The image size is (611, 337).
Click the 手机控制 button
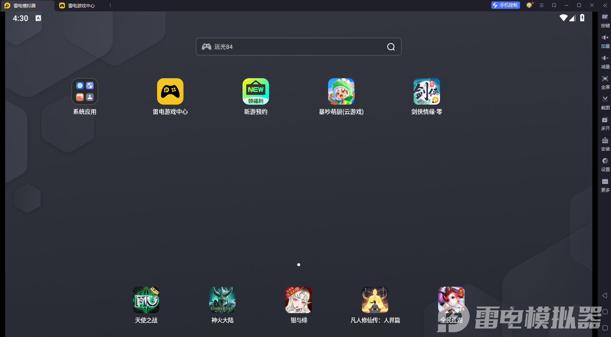tap(506, 5)
